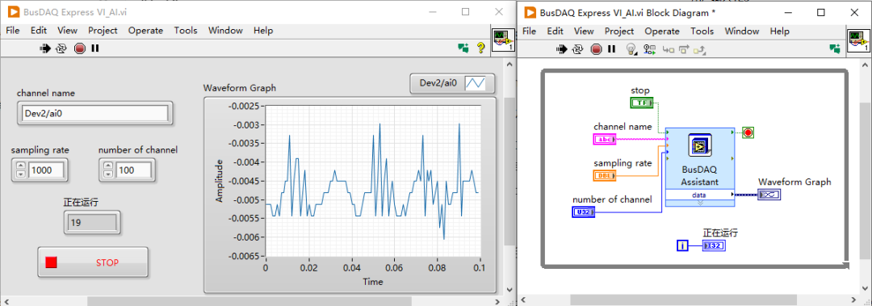Click the Time axis label
Viewport: 872px width, 306px height.
point(372,282)
